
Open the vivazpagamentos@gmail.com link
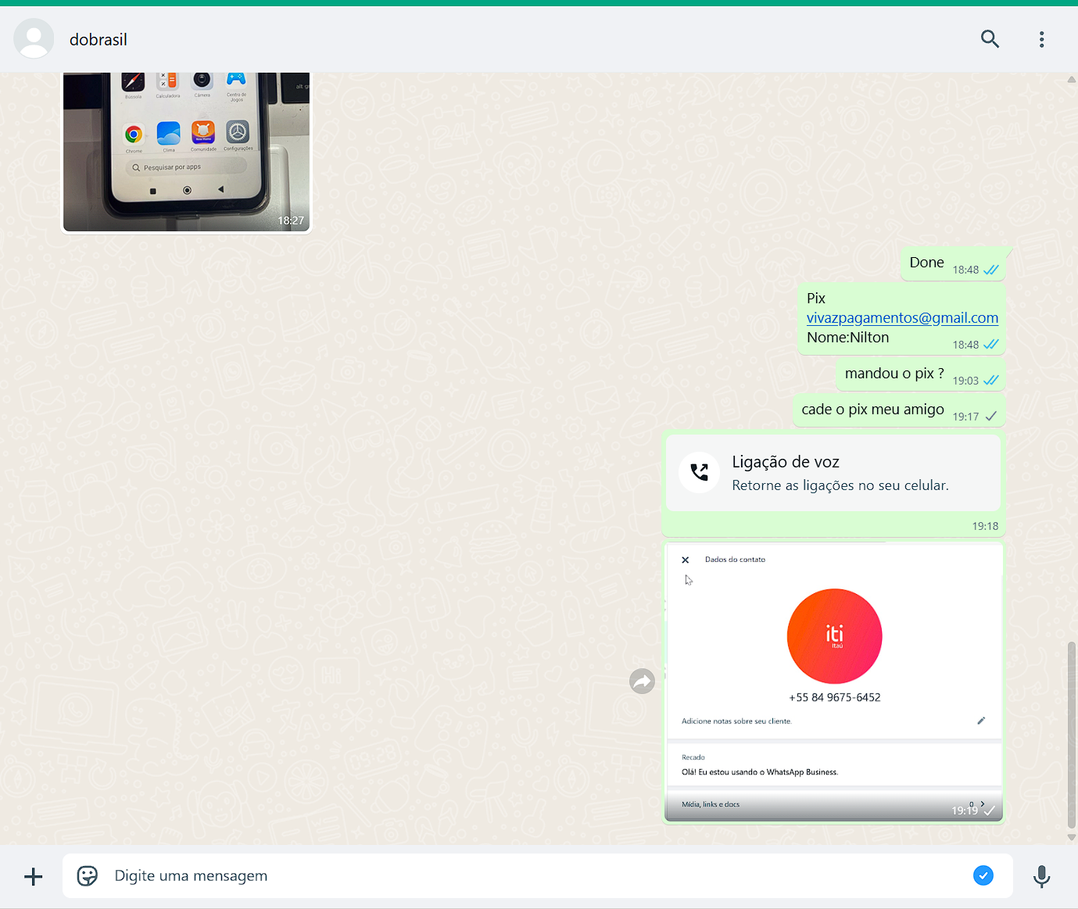902,317
